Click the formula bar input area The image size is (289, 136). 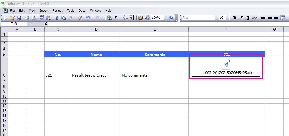[x=169, y=24]
